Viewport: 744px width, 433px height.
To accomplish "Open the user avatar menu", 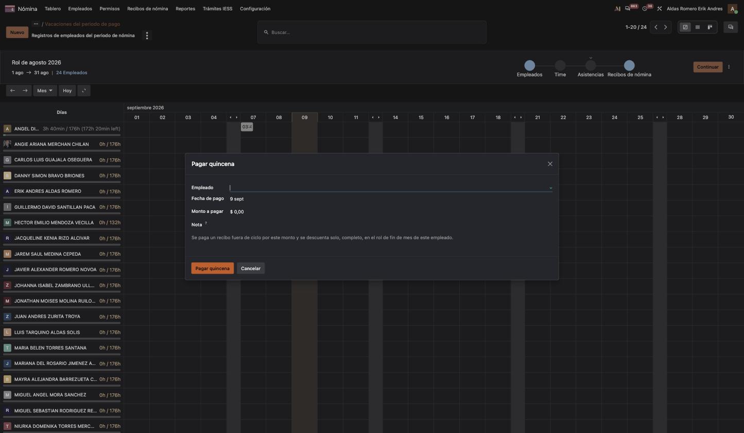I will point(733,9).
